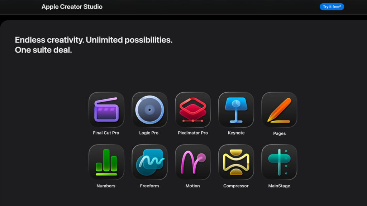Click the Apple Creator Studio header title
The height and width of the screenshot is (206, 367).
(x=72, y=7)
